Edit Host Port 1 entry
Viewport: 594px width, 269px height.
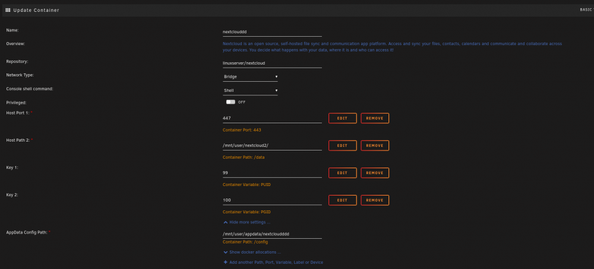(343, 119)
